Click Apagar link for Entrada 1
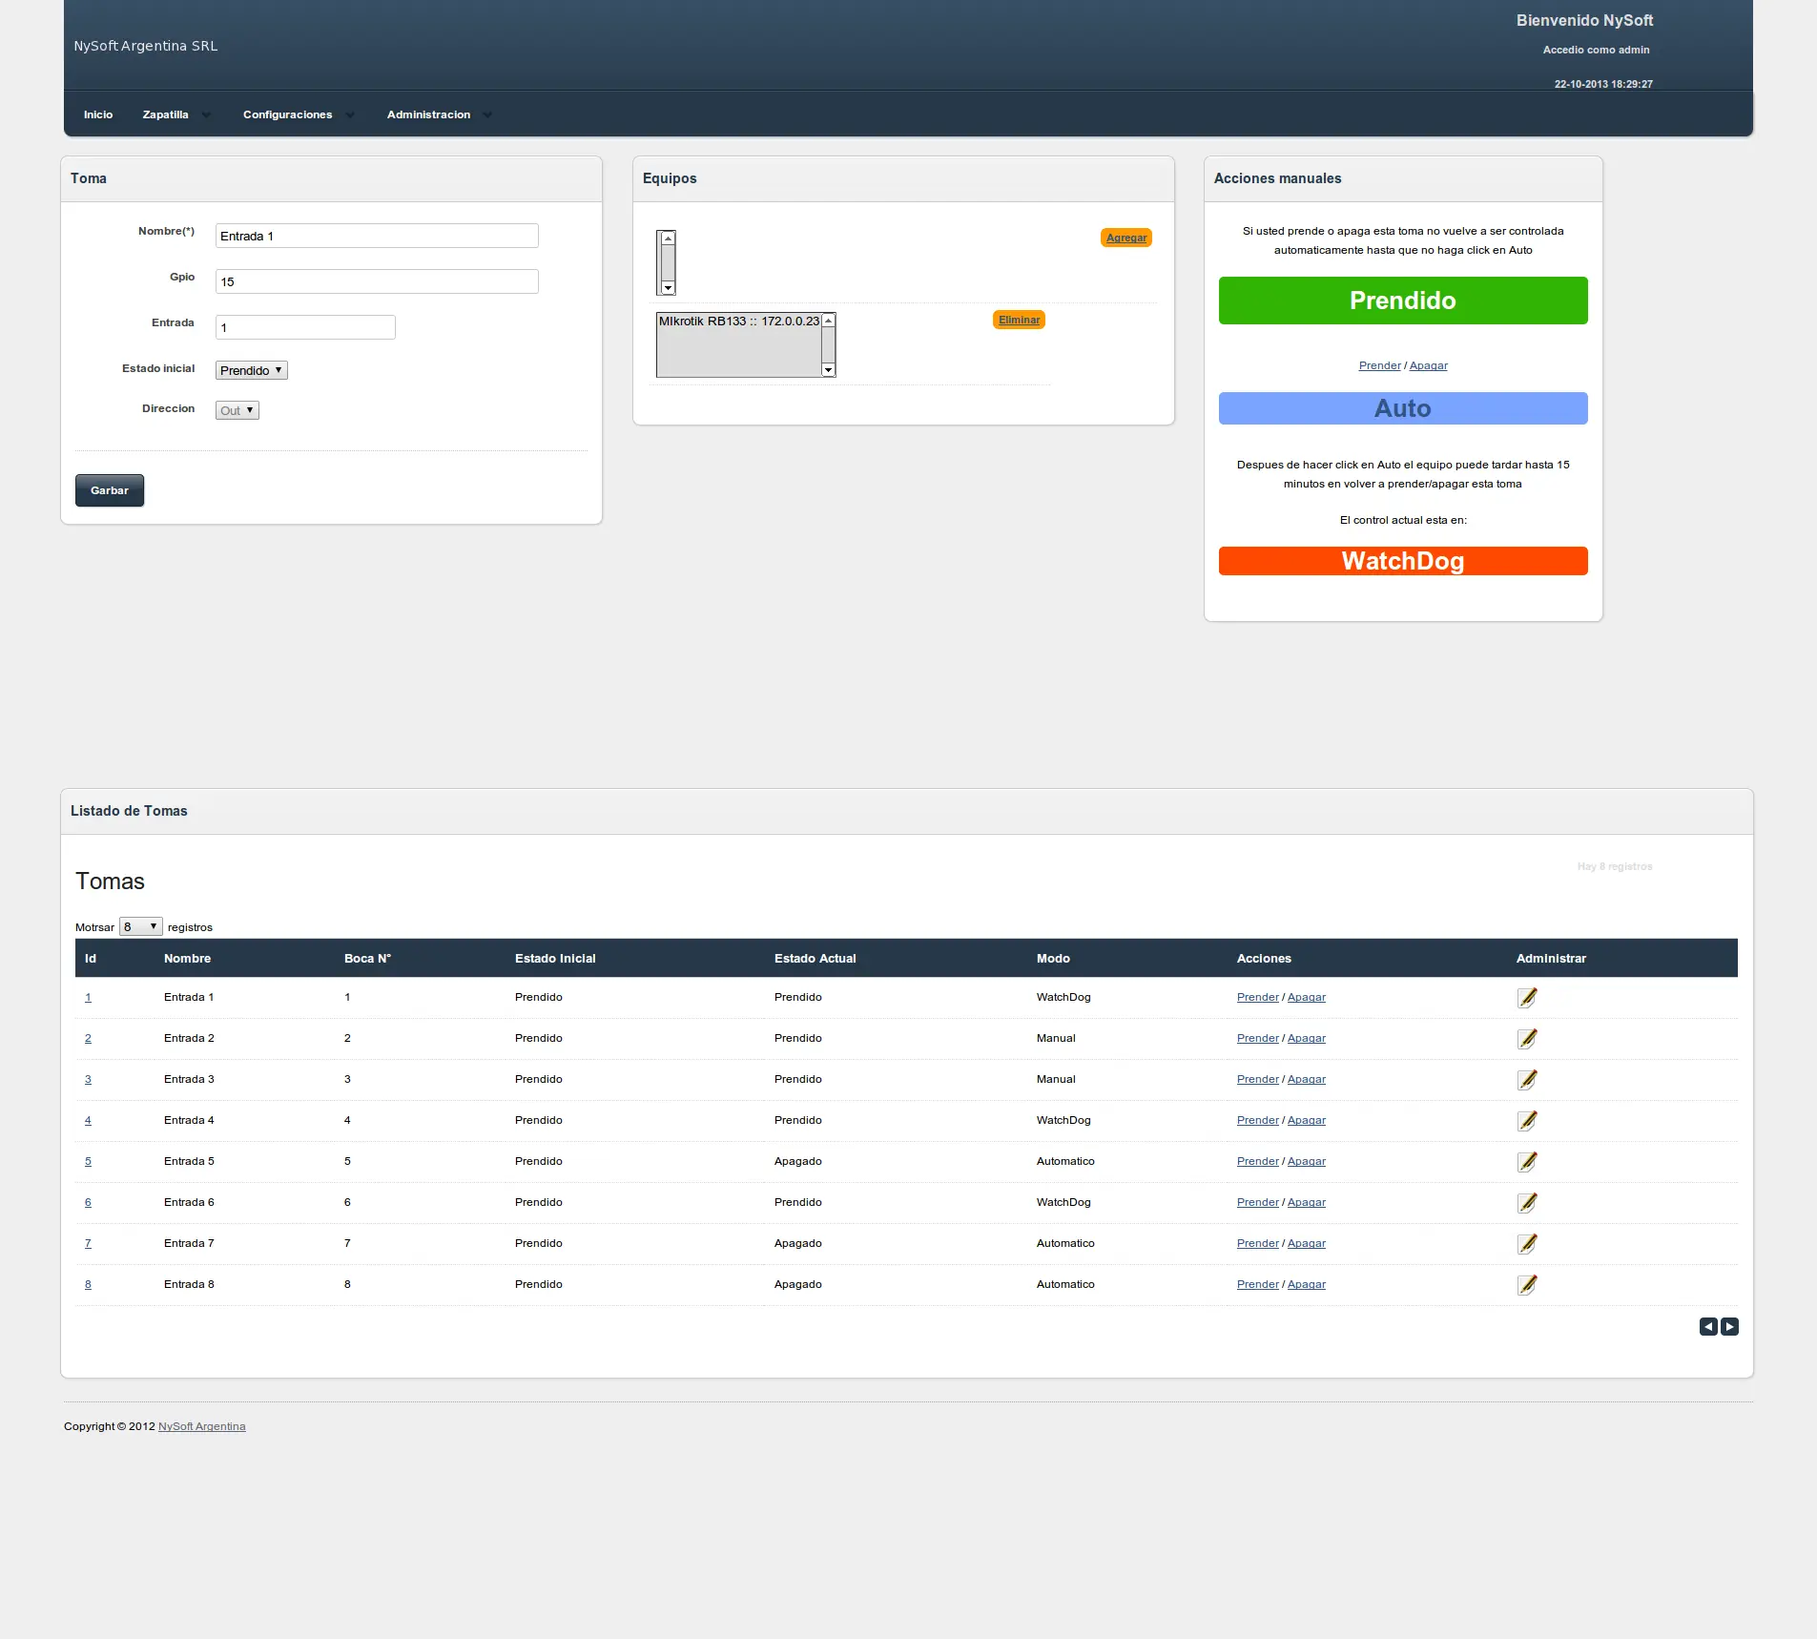The width and height of the screenshot is (1817, 1639). [x=1306, y=997]
